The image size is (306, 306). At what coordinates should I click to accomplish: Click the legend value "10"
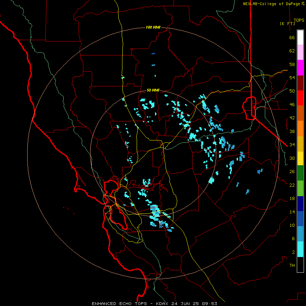(x=292, y=225)
